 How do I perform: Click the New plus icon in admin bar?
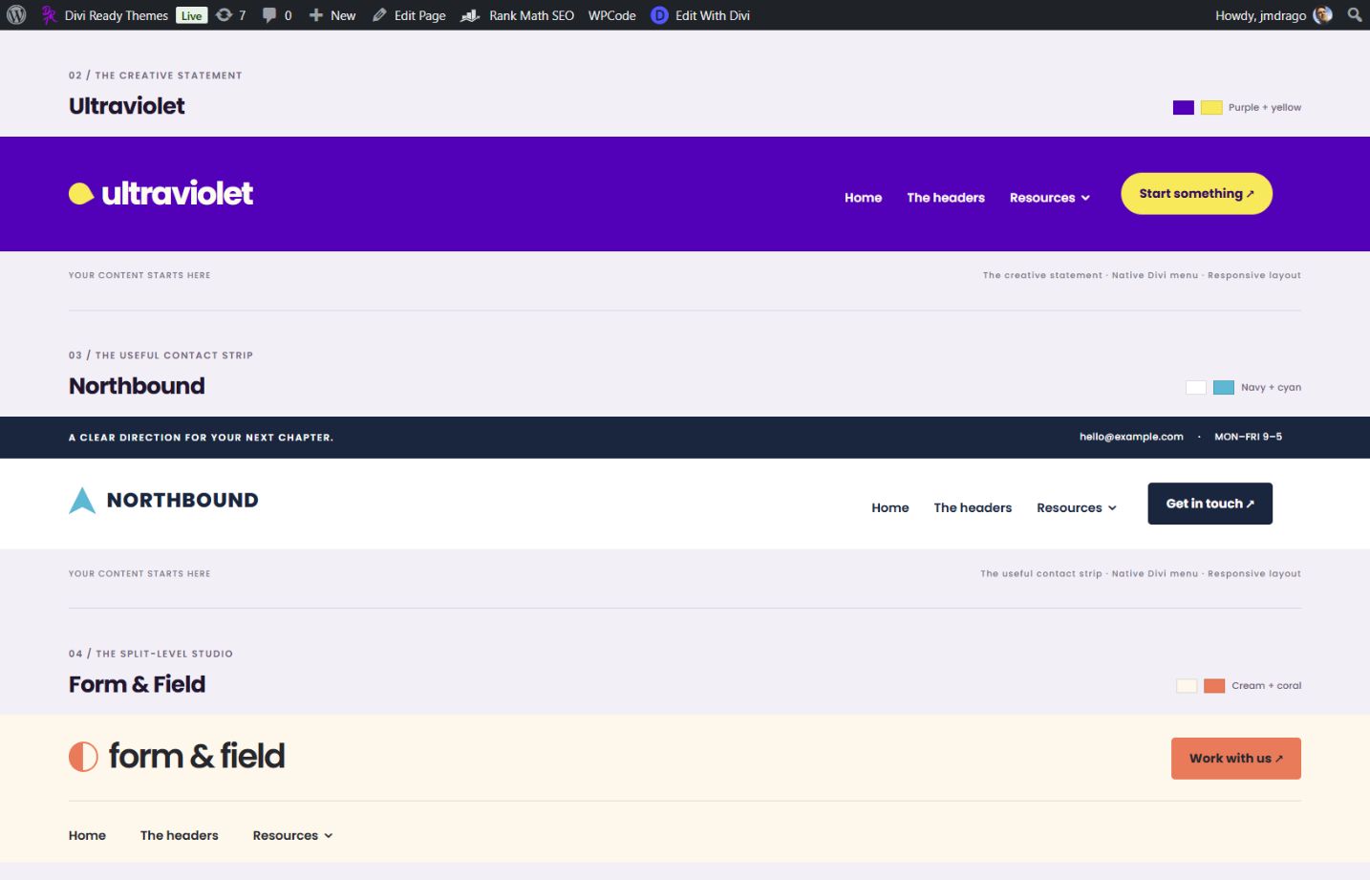pos(316,15)
